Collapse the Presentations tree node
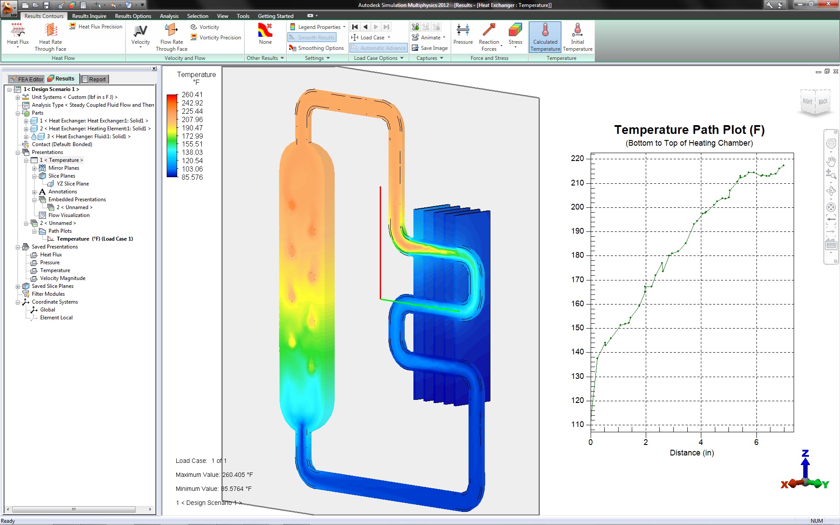The height and width of the screenshot is (525, 840). click(x=18, y=152)
